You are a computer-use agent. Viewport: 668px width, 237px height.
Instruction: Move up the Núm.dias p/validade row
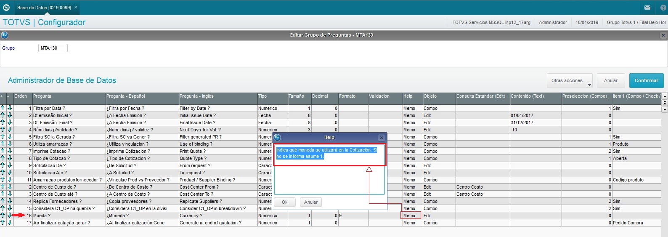[3, 130]
